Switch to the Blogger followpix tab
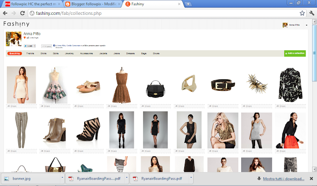The image size is (317, 186). 93,4
